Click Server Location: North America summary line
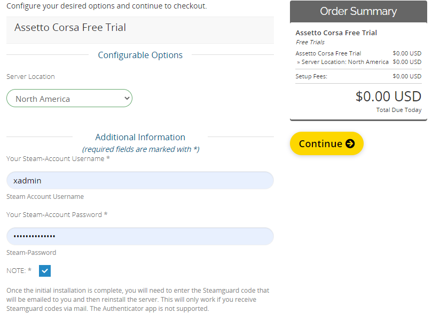 343,62
